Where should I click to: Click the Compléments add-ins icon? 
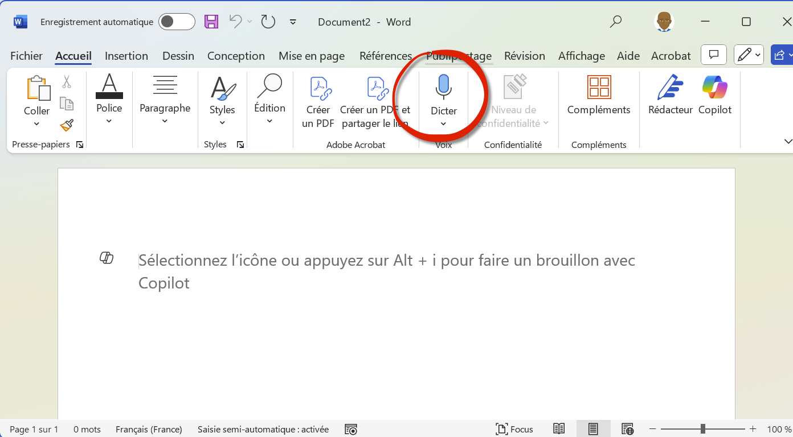tap(599, 88)
